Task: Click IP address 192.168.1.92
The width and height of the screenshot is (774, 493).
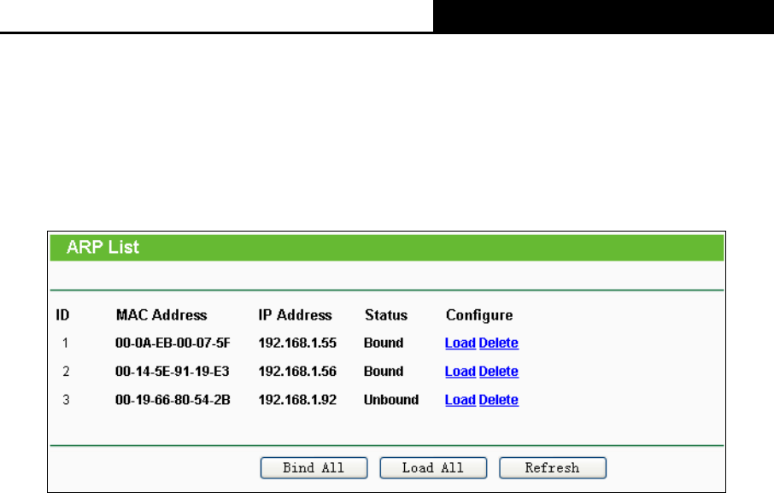Action: coord(297,400)
